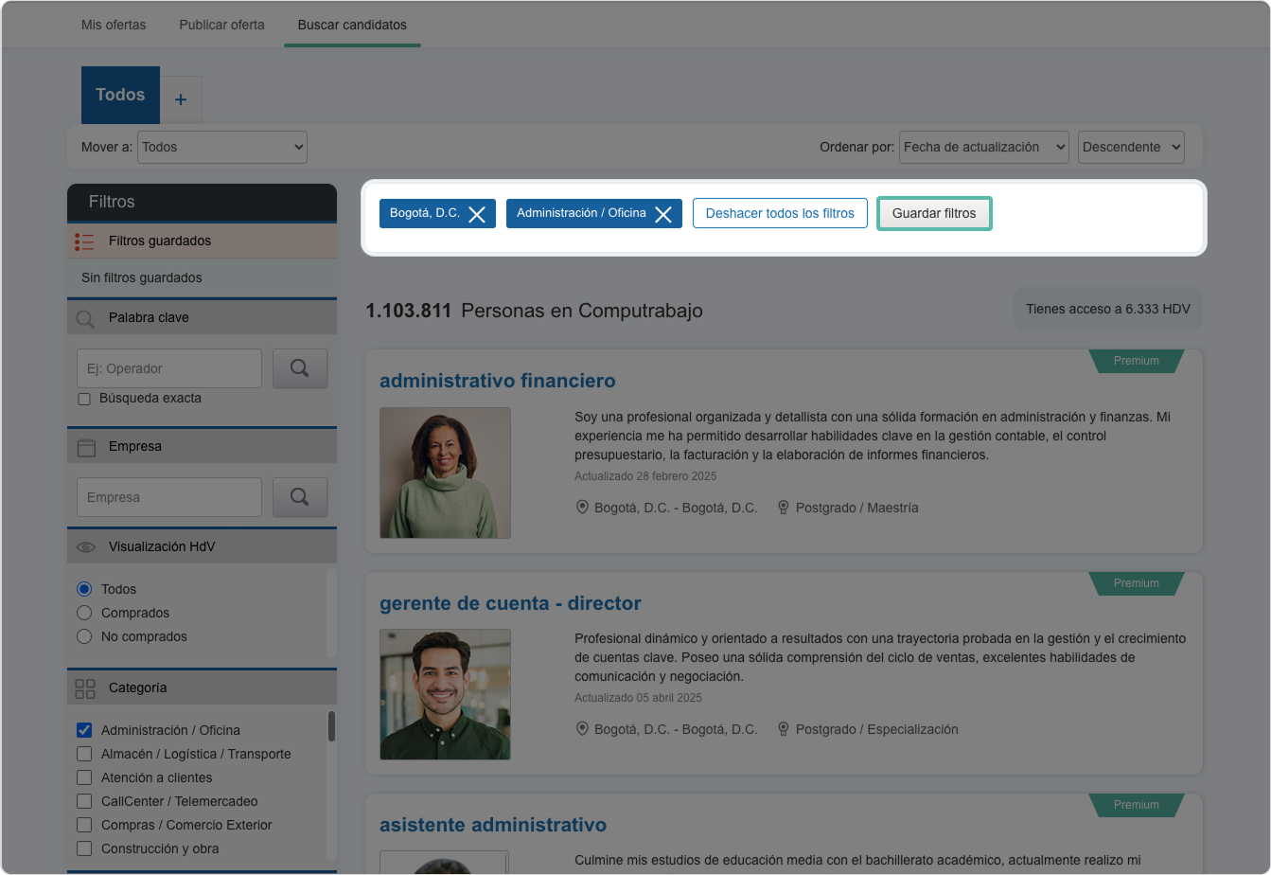Click the Filtros guardados list icon
The image size is (1271, 875).
click(84, 241)
